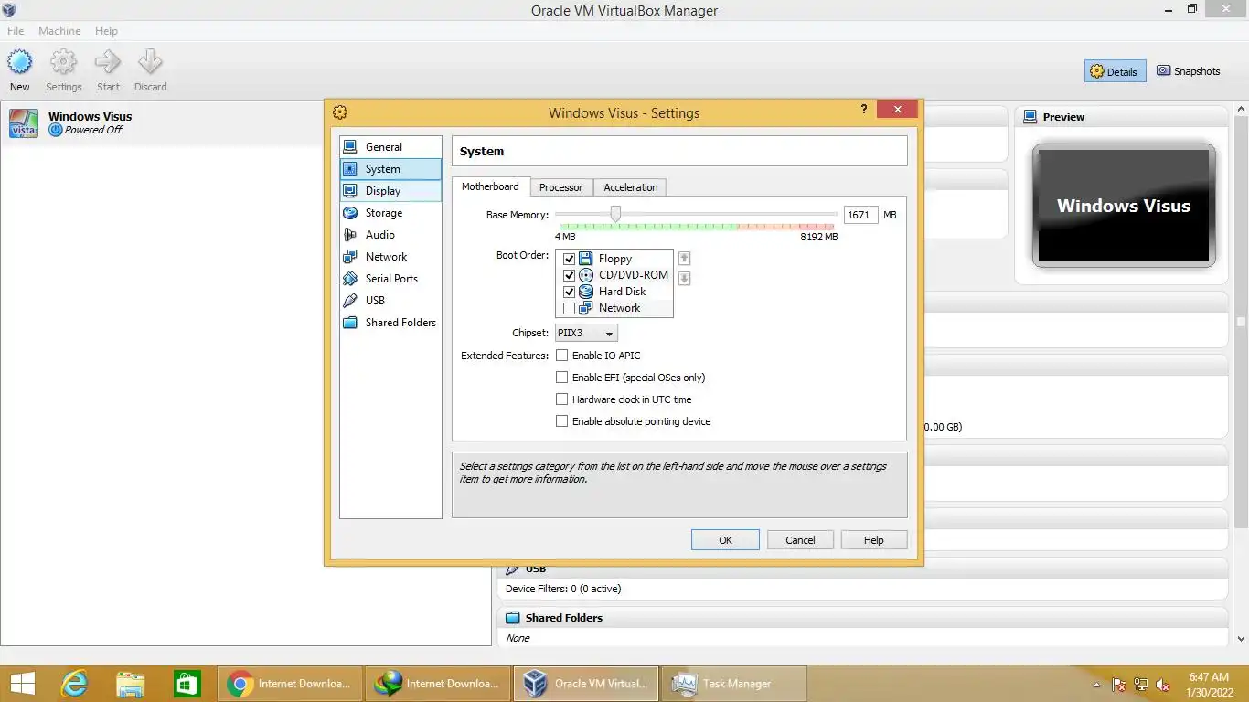This screenshot has height=702, width=1249.
Task: Click the Windows Start button
Action: 22,683
